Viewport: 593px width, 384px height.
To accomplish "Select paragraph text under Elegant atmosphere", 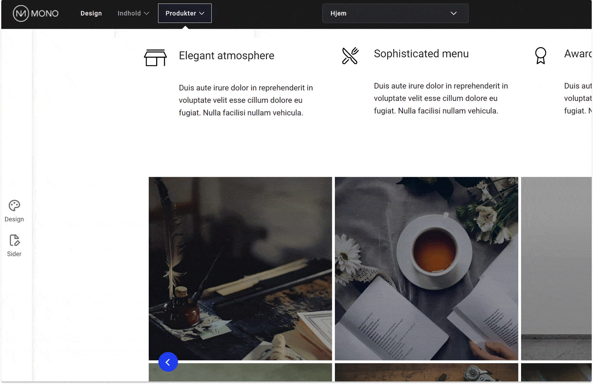I will point(246,100).
